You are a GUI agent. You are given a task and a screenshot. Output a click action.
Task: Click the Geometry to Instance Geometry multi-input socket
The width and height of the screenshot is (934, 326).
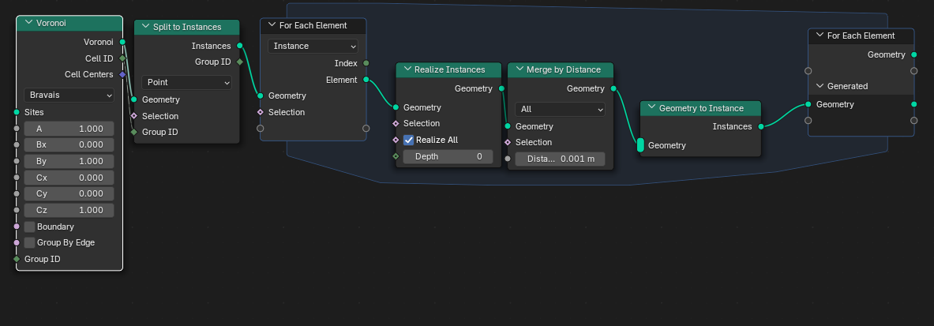640,144
